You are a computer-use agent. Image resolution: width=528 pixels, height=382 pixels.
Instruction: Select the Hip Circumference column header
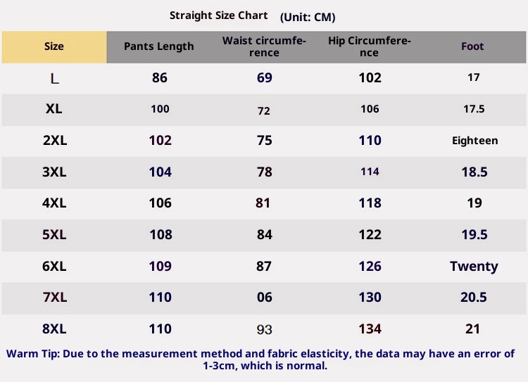(x=370, y=46)
